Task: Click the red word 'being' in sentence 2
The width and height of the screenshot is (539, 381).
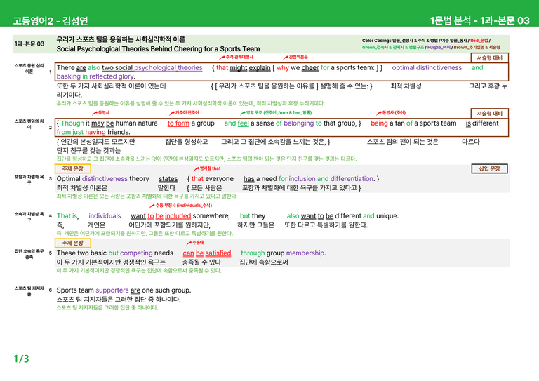Action: click(x=379, y=123)
